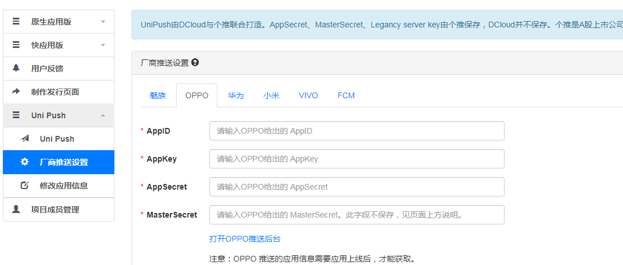The width and height of the screenshot is (623, 265).
Task: Open the 快应用版 sidebar menu
Action: [58, 45]
